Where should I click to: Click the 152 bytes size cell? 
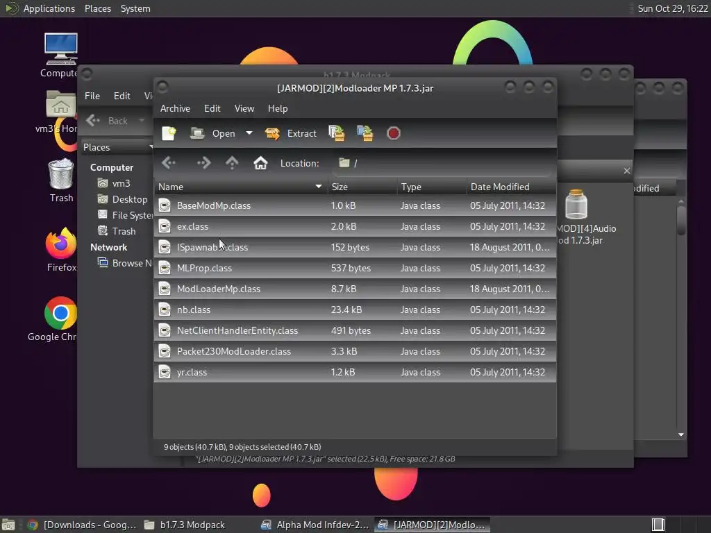click(x=350, y=247)
